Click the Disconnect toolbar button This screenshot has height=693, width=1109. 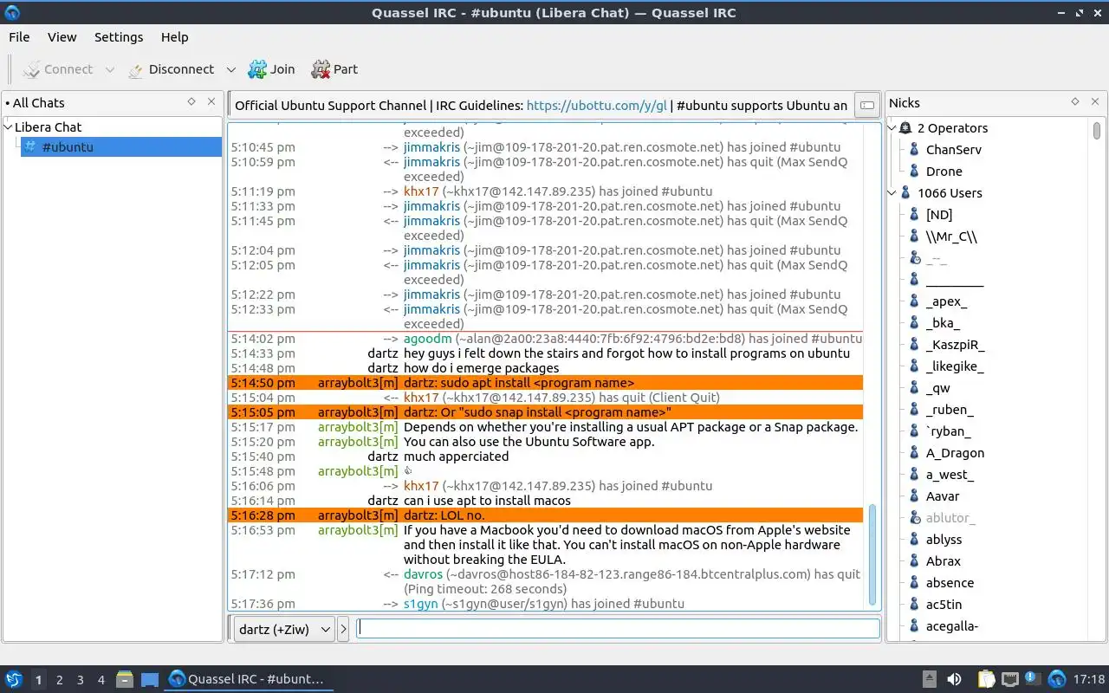pyautogui.click(x=170, y=69)
